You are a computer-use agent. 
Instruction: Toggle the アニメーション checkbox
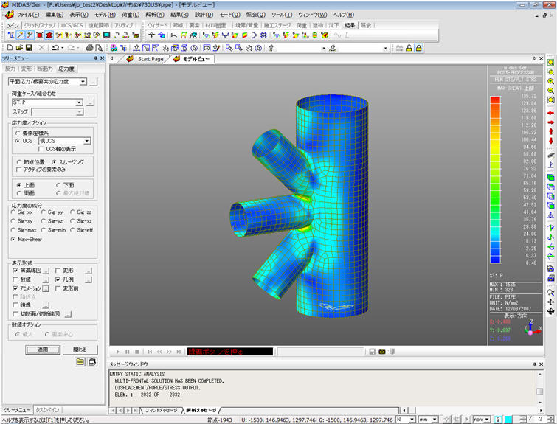tap(15, 288)
